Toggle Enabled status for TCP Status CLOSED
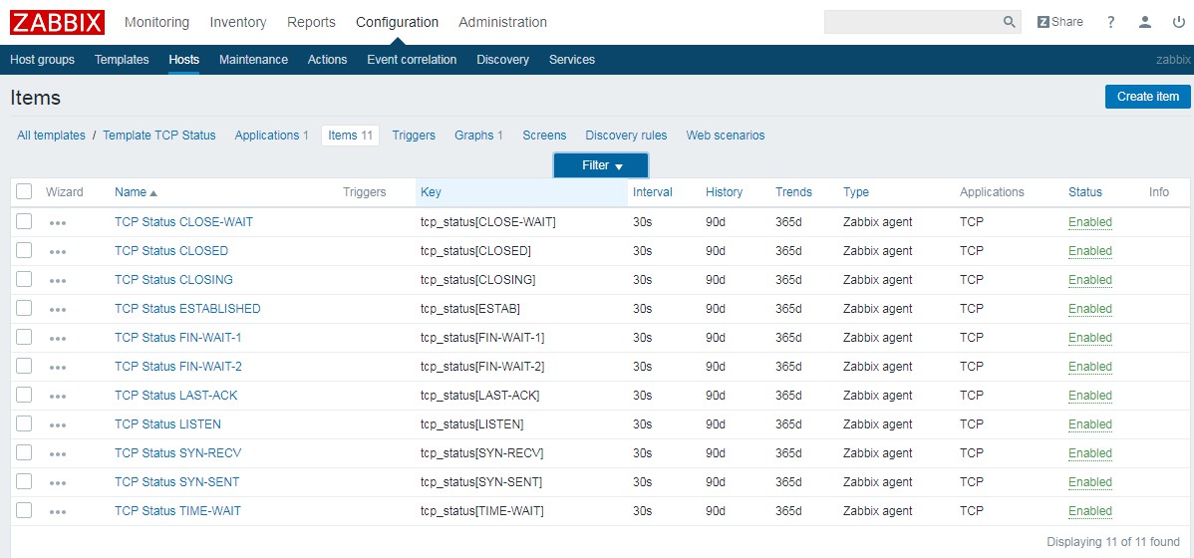The width and height of the screenshot is (1194, 558). point(1089,251)
